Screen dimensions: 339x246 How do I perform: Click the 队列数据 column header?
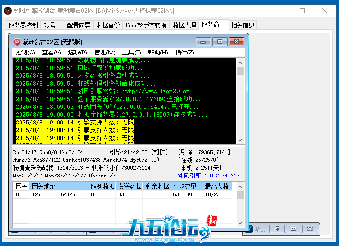click(102, 186)
